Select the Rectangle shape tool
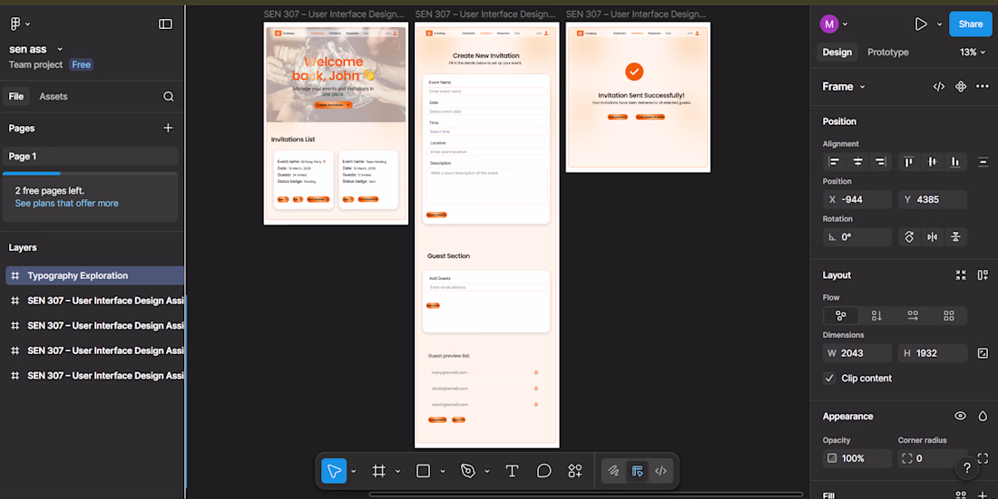 coord(424,471)
